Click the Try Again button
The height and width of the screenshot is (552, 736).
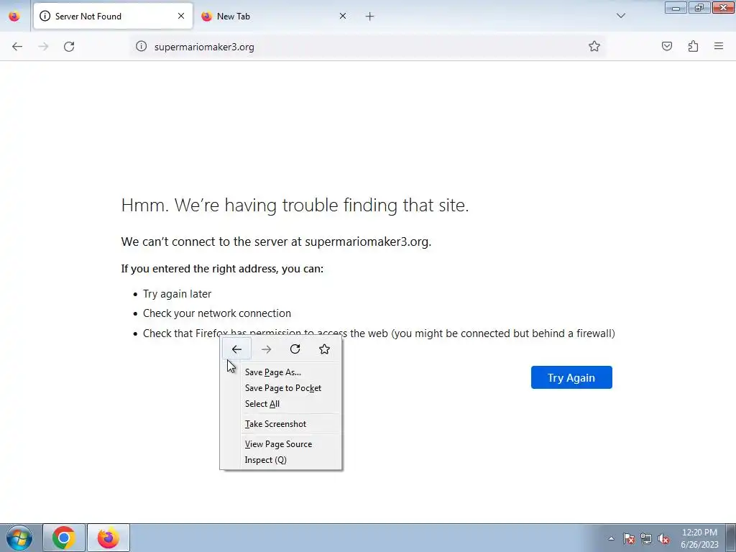point(571,377)
